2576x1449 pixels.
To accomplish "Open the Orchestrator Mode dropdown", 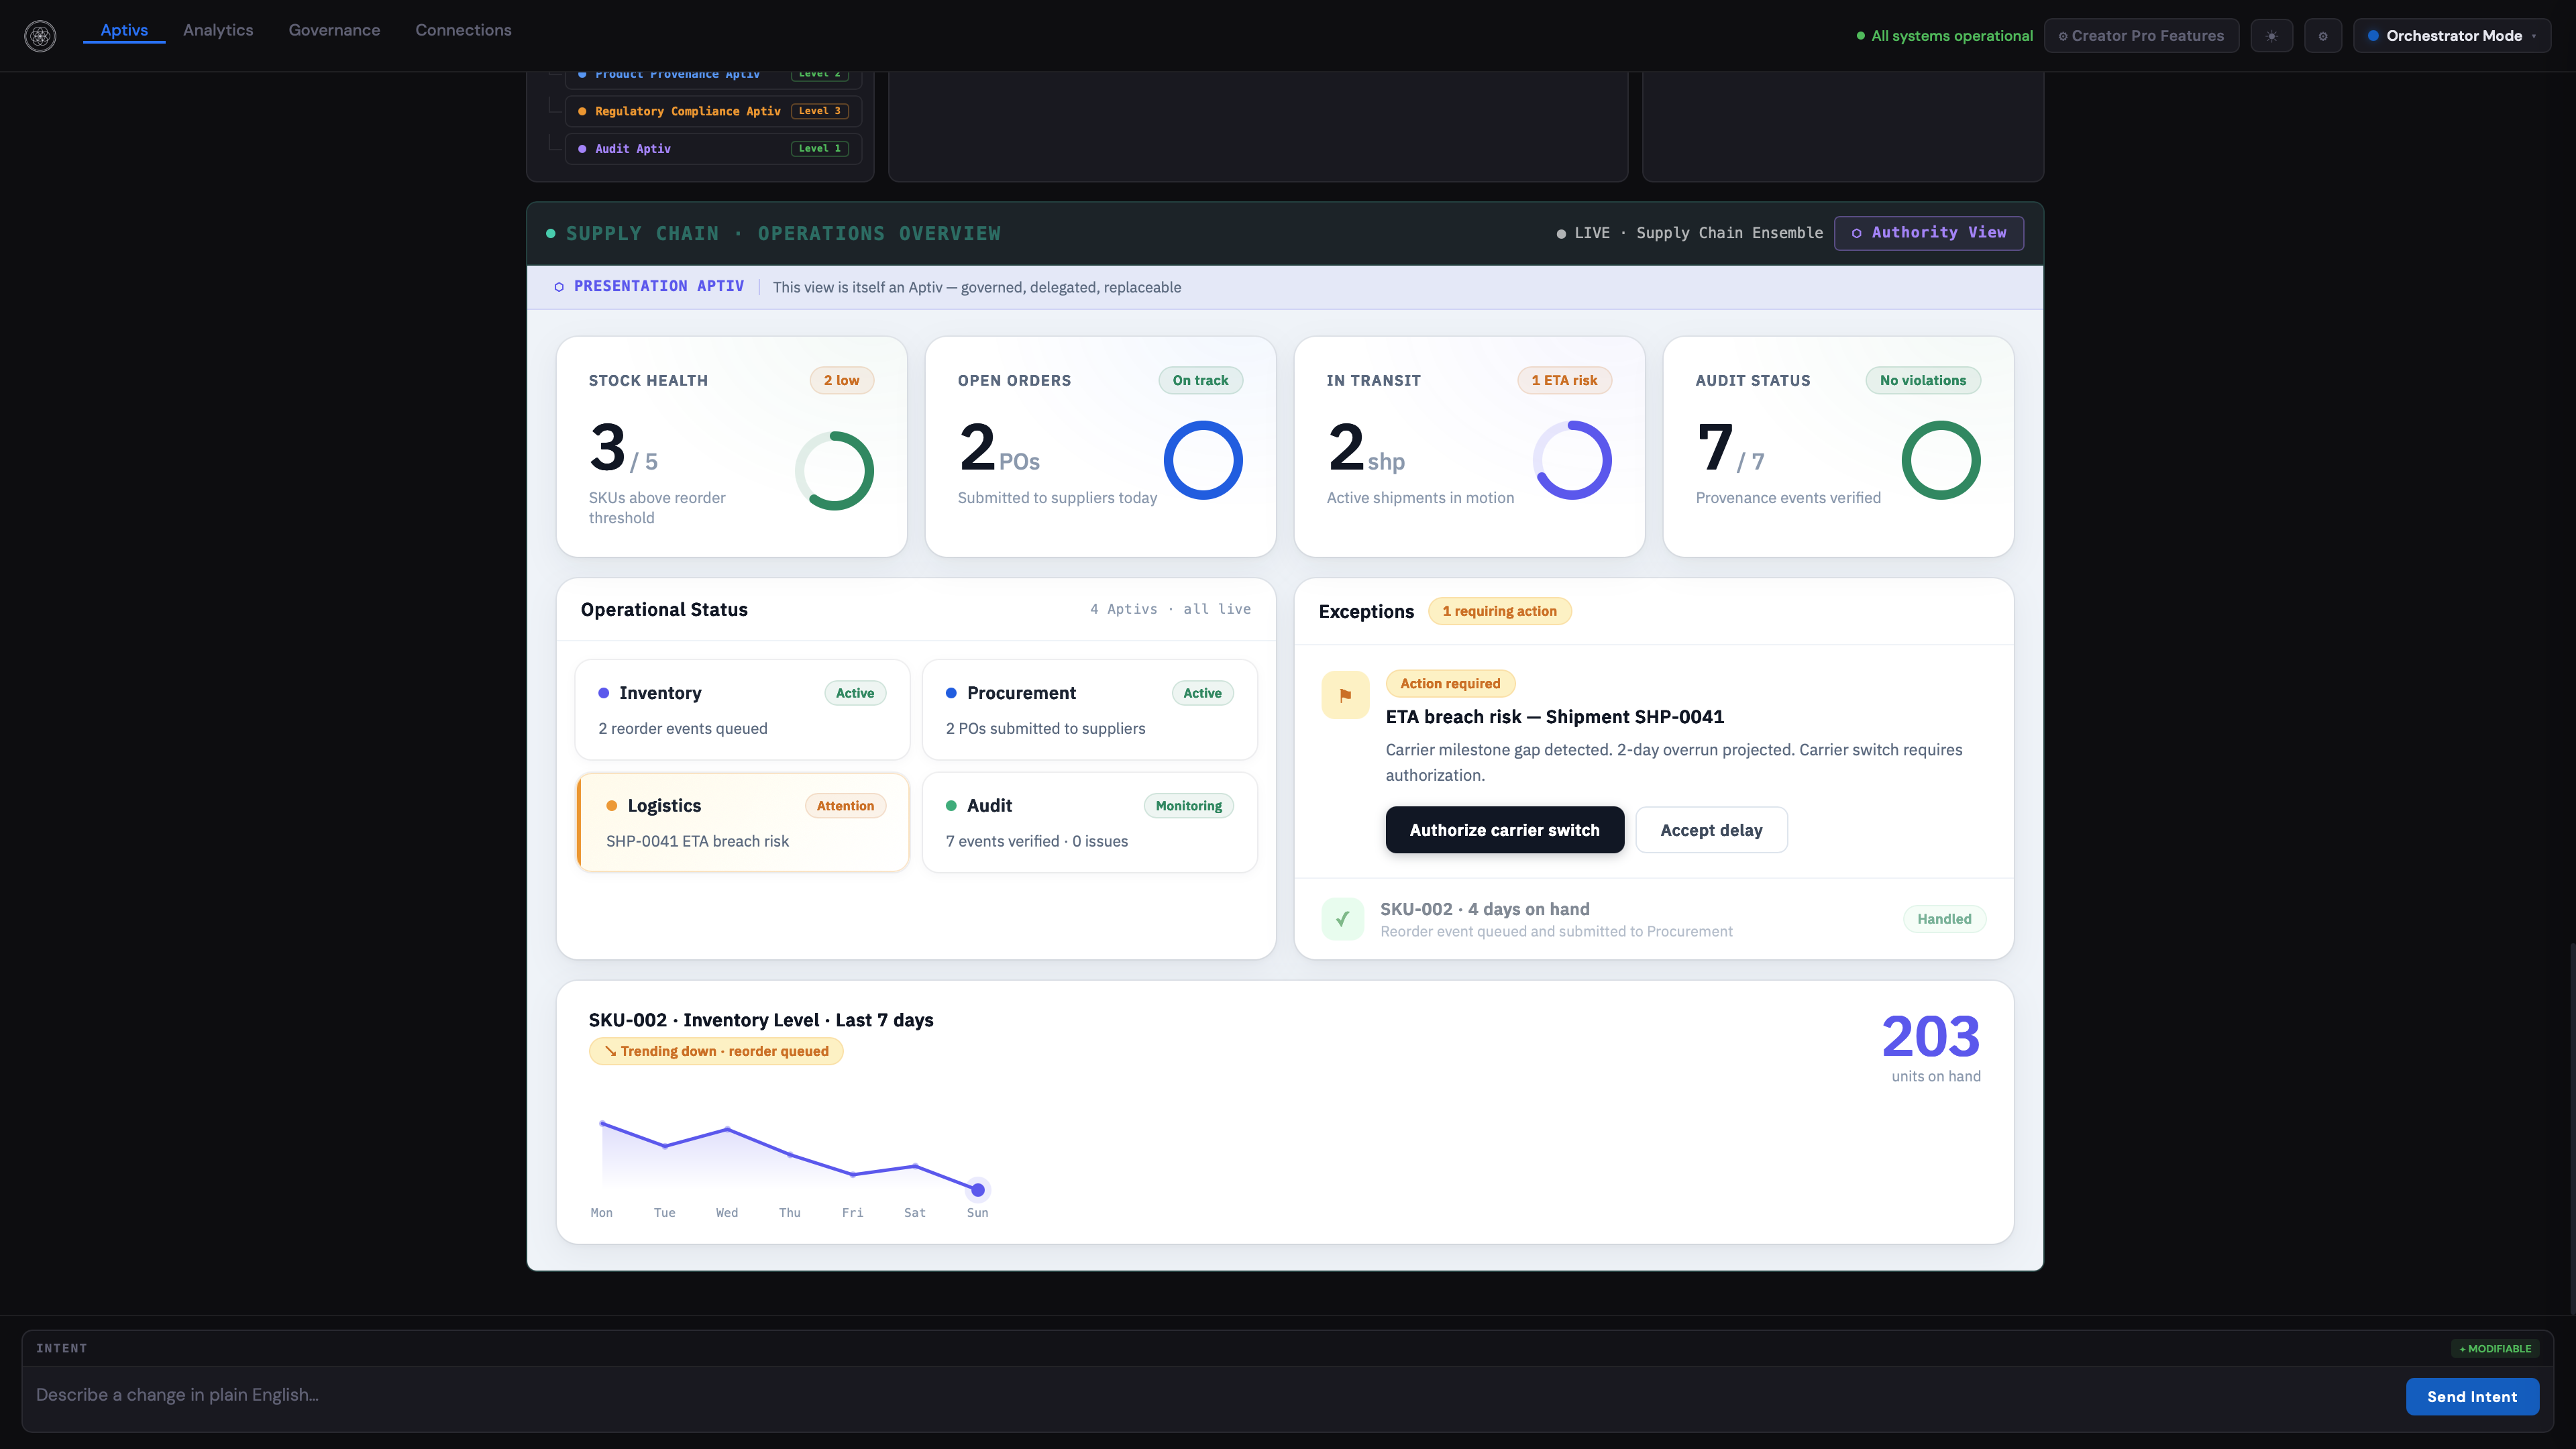I will pyautogui.click(x=2451, y=36).
